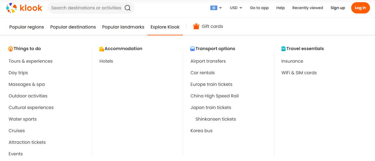
Task: Select Tours & experiences link
Action: (31, 61)
